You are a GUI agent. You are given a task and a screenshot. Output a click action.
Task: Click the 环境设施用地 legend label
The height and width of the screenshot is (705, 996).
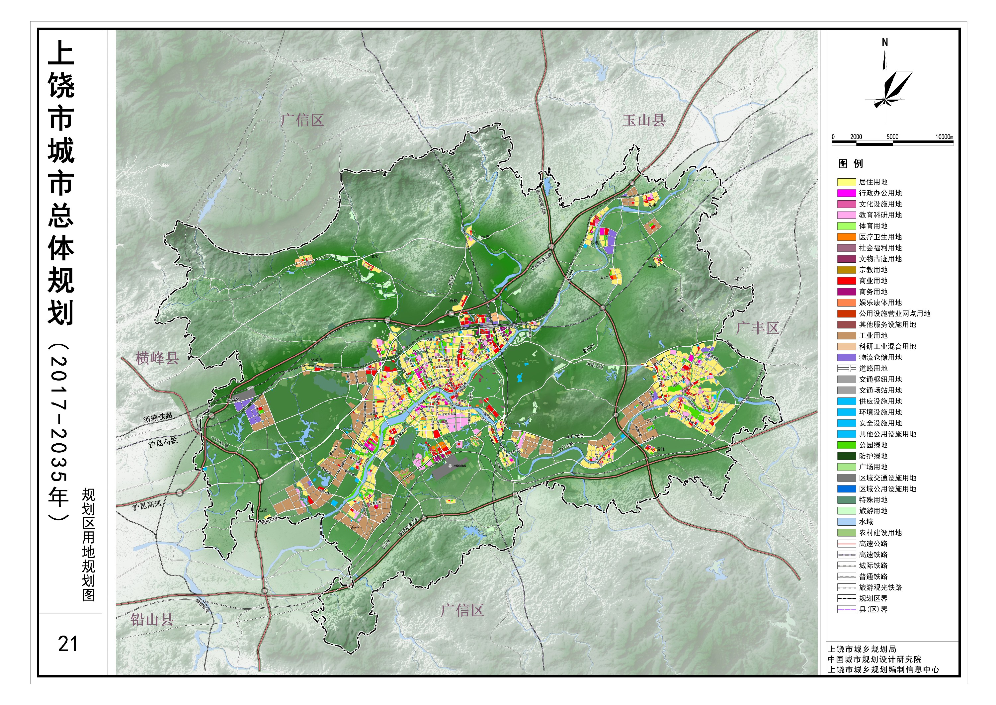click(x=880, y=412)
